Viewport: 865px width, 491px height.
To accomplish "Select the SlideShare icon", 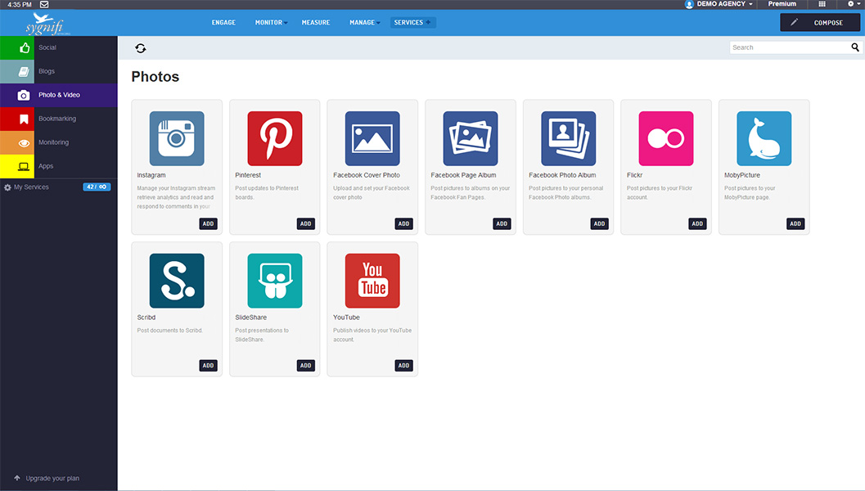I will pyautogui.click(x=274, y=281).
